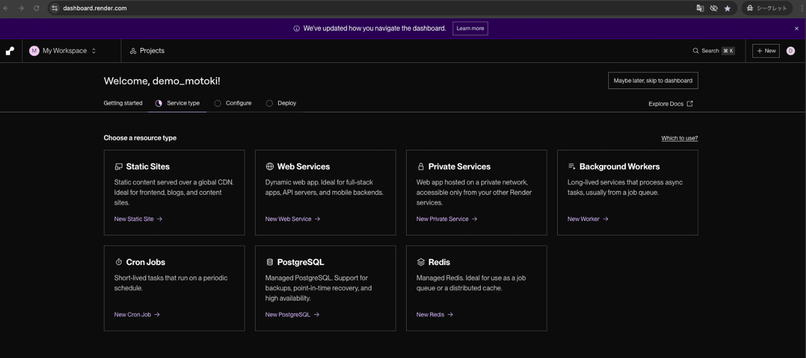806x358 pixels.
Task: Click Learn more in the banner
Action: (x=470, y=29)
